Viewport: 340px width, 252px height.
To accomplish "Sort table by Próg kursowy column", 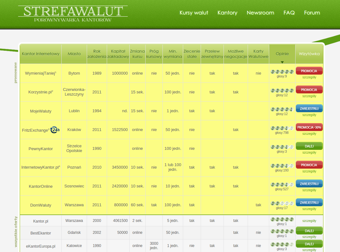I will click(x=154, y=54).
